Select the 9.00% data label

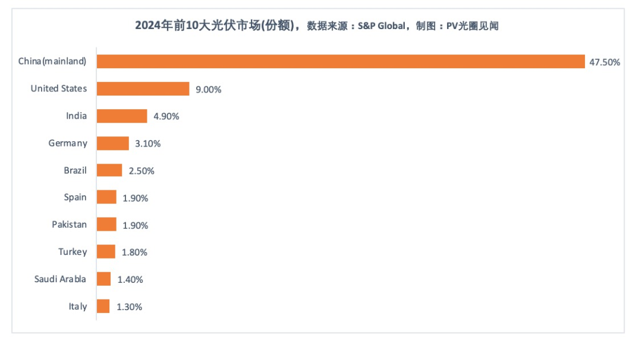click(209, 90)
